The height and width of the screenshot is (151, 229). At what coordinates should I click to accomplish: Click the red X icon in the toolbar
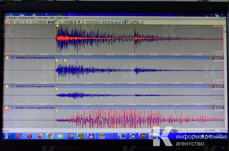coord(71,22)
